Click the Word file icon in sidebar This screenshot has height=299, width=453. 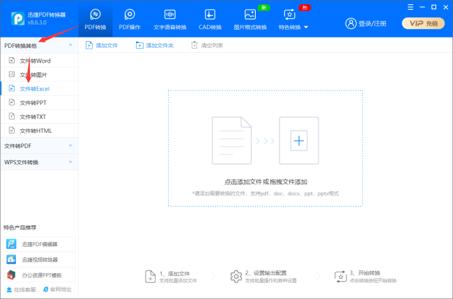(12, 60)
